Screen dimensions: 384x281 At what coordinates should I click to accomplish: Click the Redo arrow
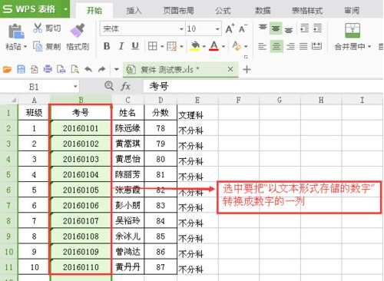coord(102,69)
